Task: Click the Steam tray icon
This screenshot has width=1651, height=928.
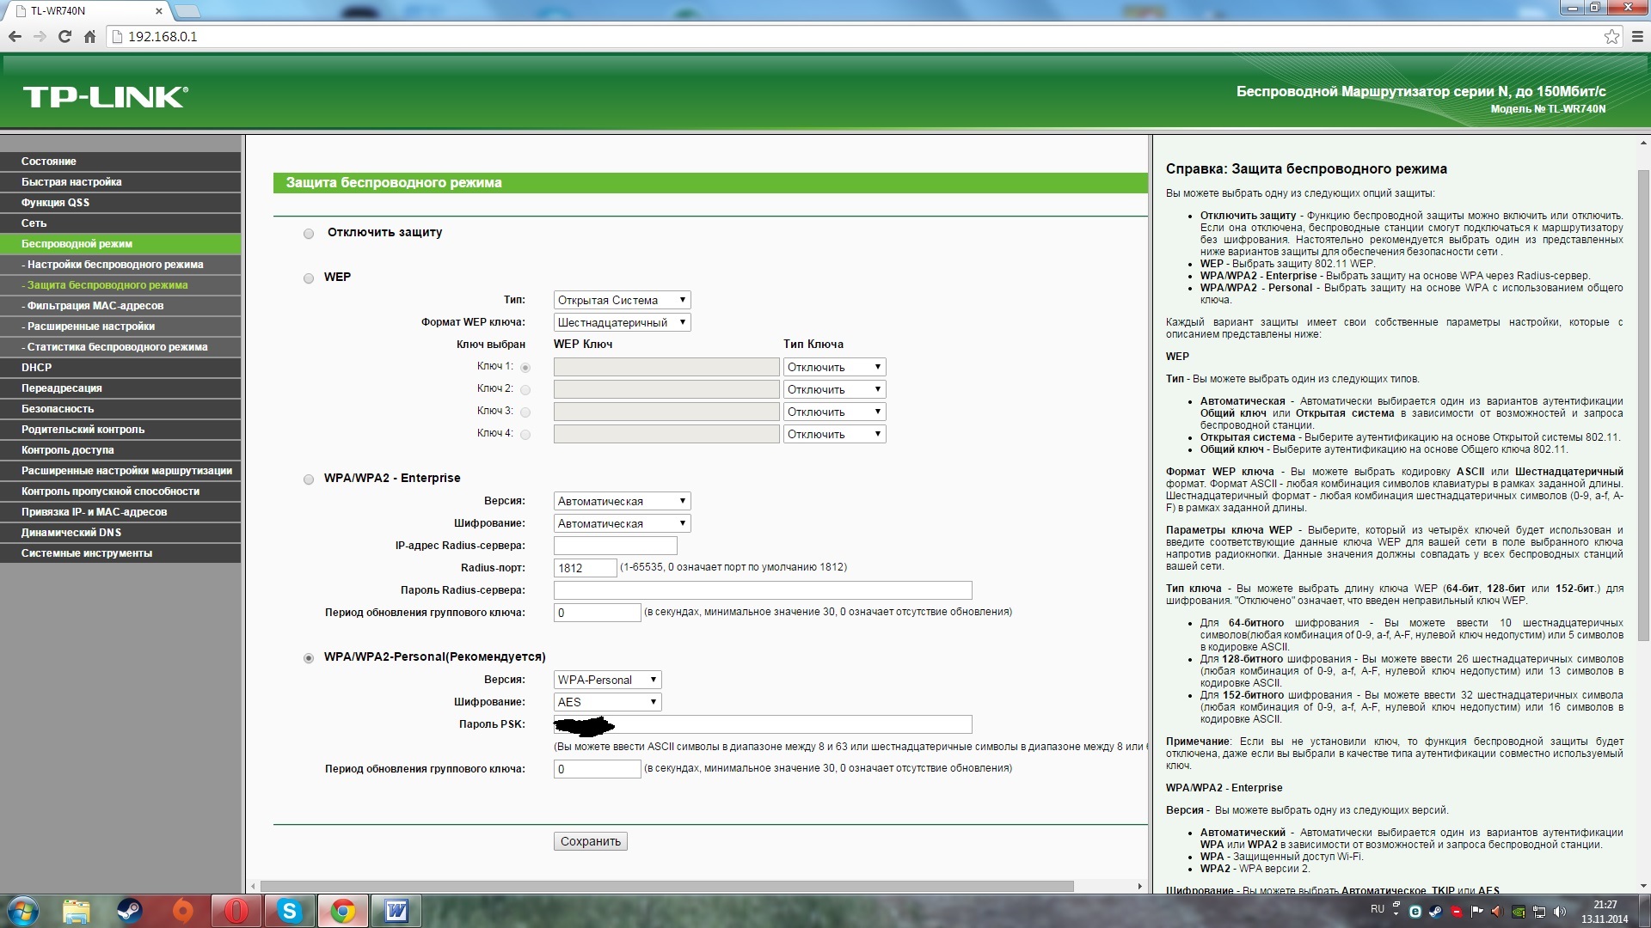Action: pyautogui.click(x=1436, y=912)
